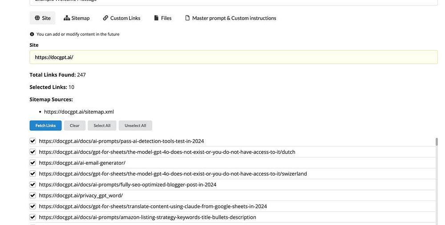This screenshot has width=445, height=225.
Task: Uncheck the amazon-listing-strategy link checkbox
Action: (32, 217)
